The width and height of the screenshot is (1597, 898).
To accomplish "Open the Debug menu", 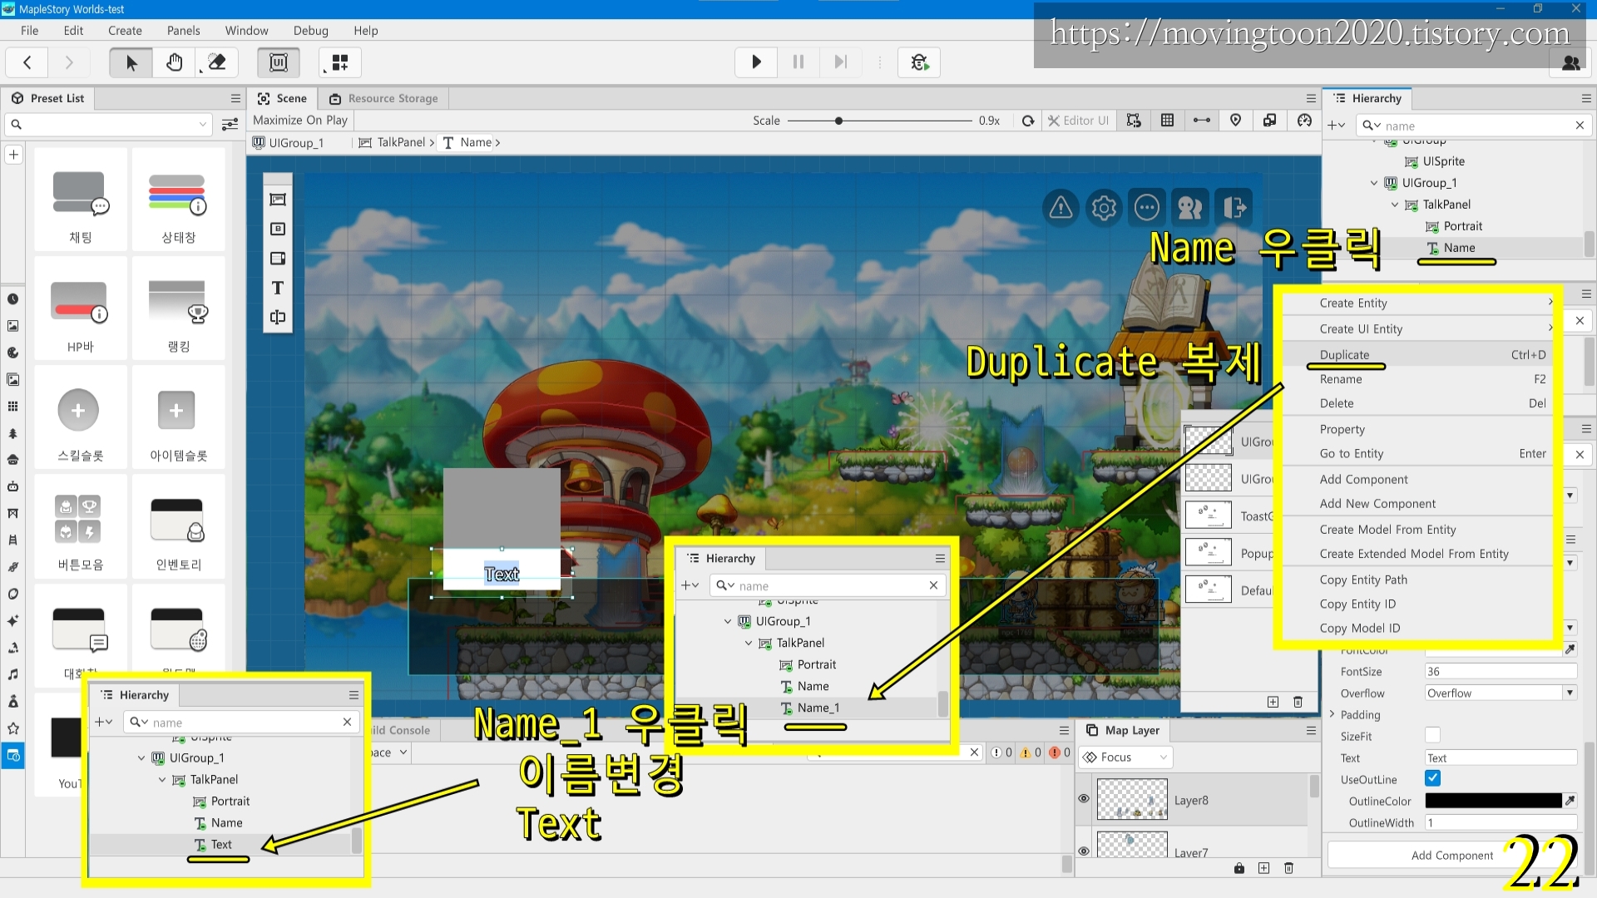I will [x=310, y=31].
